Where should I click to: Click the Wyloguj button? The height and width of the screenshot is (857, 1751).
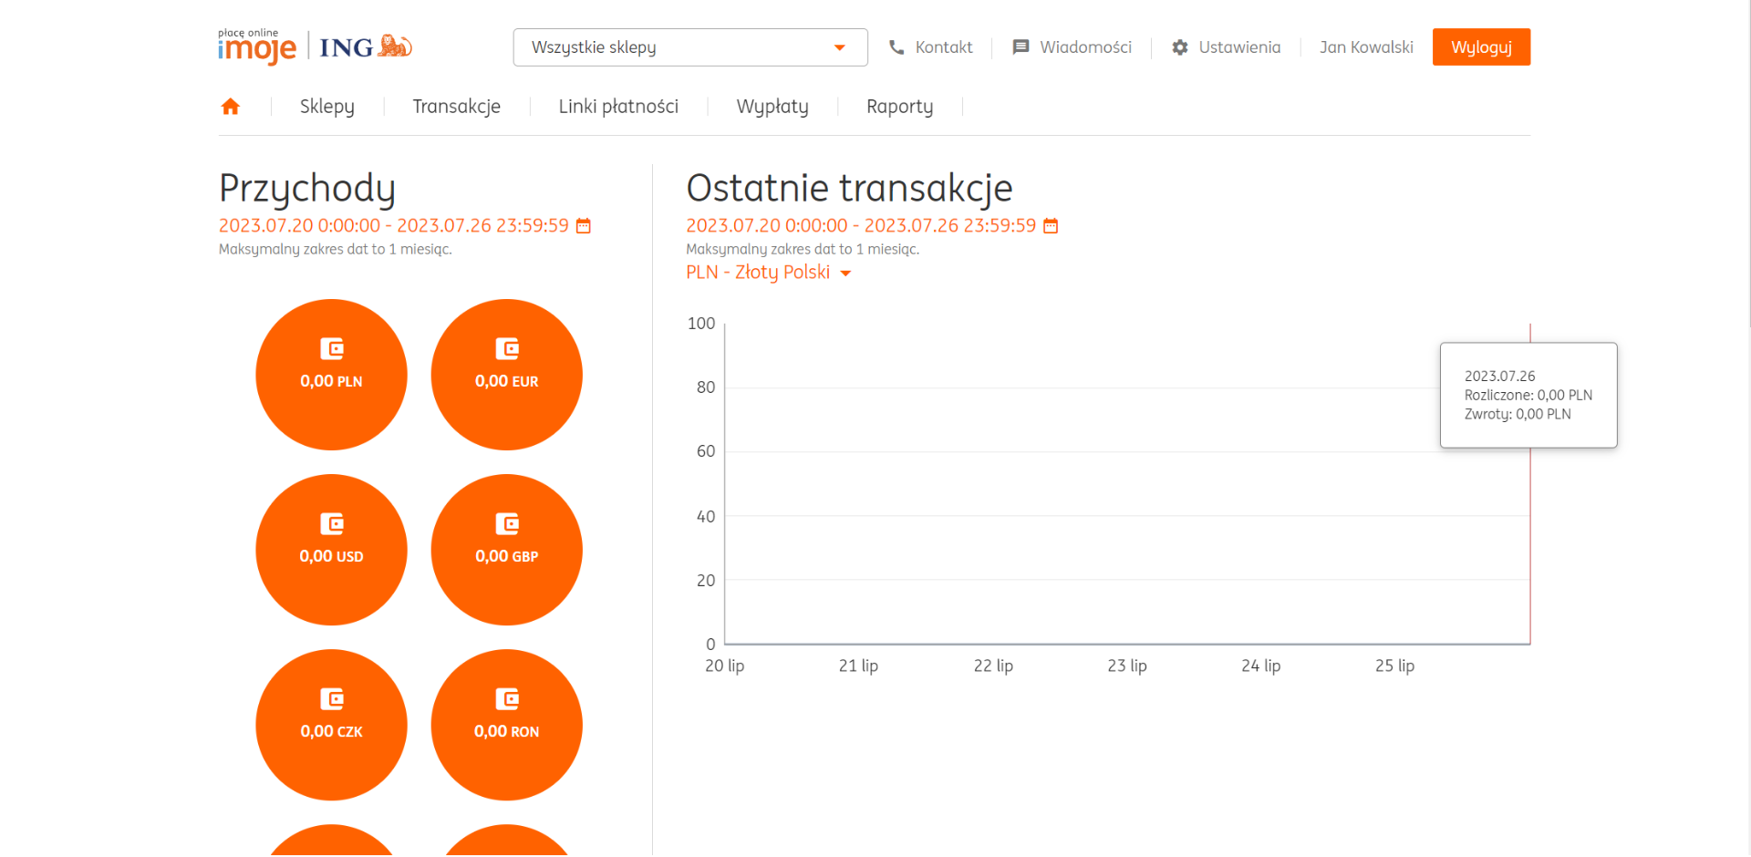tap(1481, 47)
